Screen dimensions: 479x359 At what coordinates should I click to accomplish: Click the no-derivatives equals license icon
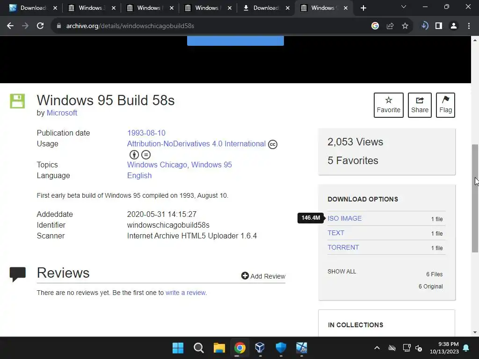pos(146,155)
